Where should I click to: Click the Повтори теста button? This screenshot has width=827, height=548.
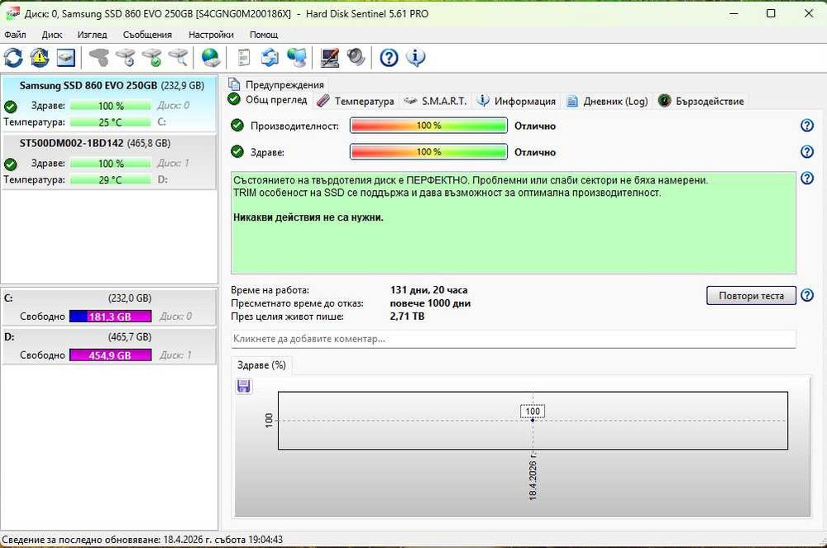coord(751,296)
